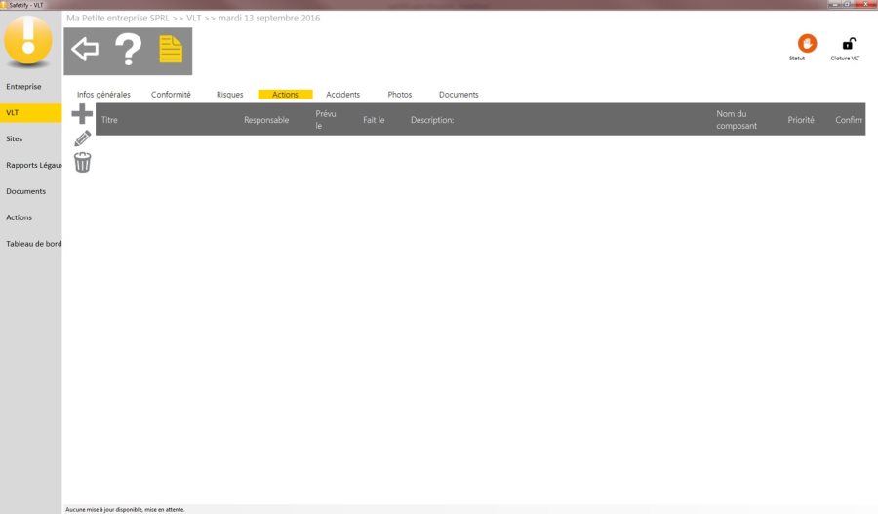Click the Safetify exclamation logo
Screen dimensions: 878x514
[28, 40]
